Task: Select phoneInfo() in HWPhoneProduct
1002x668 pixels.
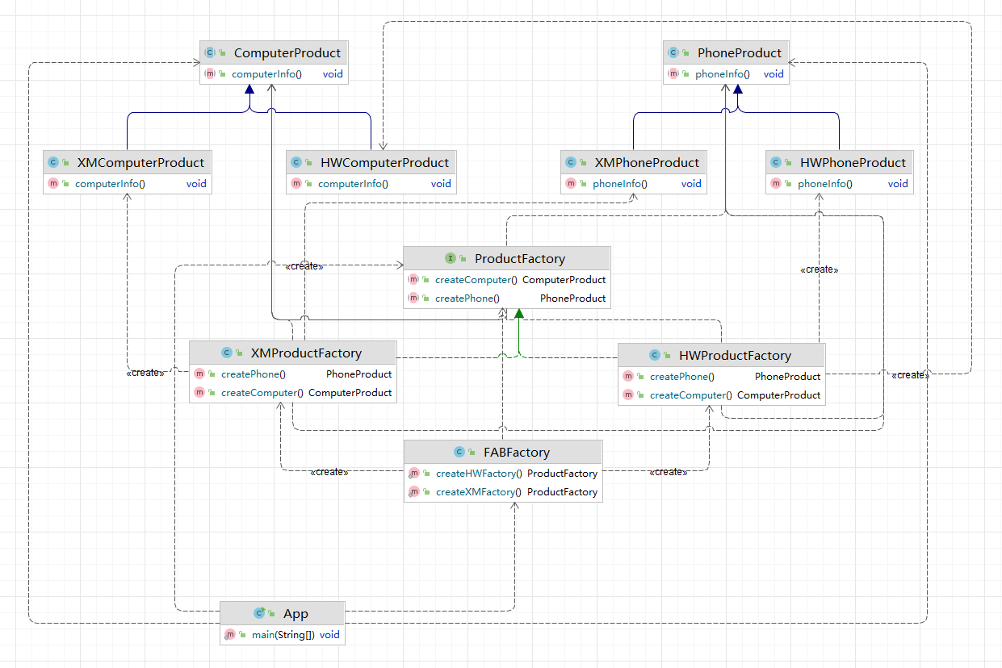Action: pos(825,183)
